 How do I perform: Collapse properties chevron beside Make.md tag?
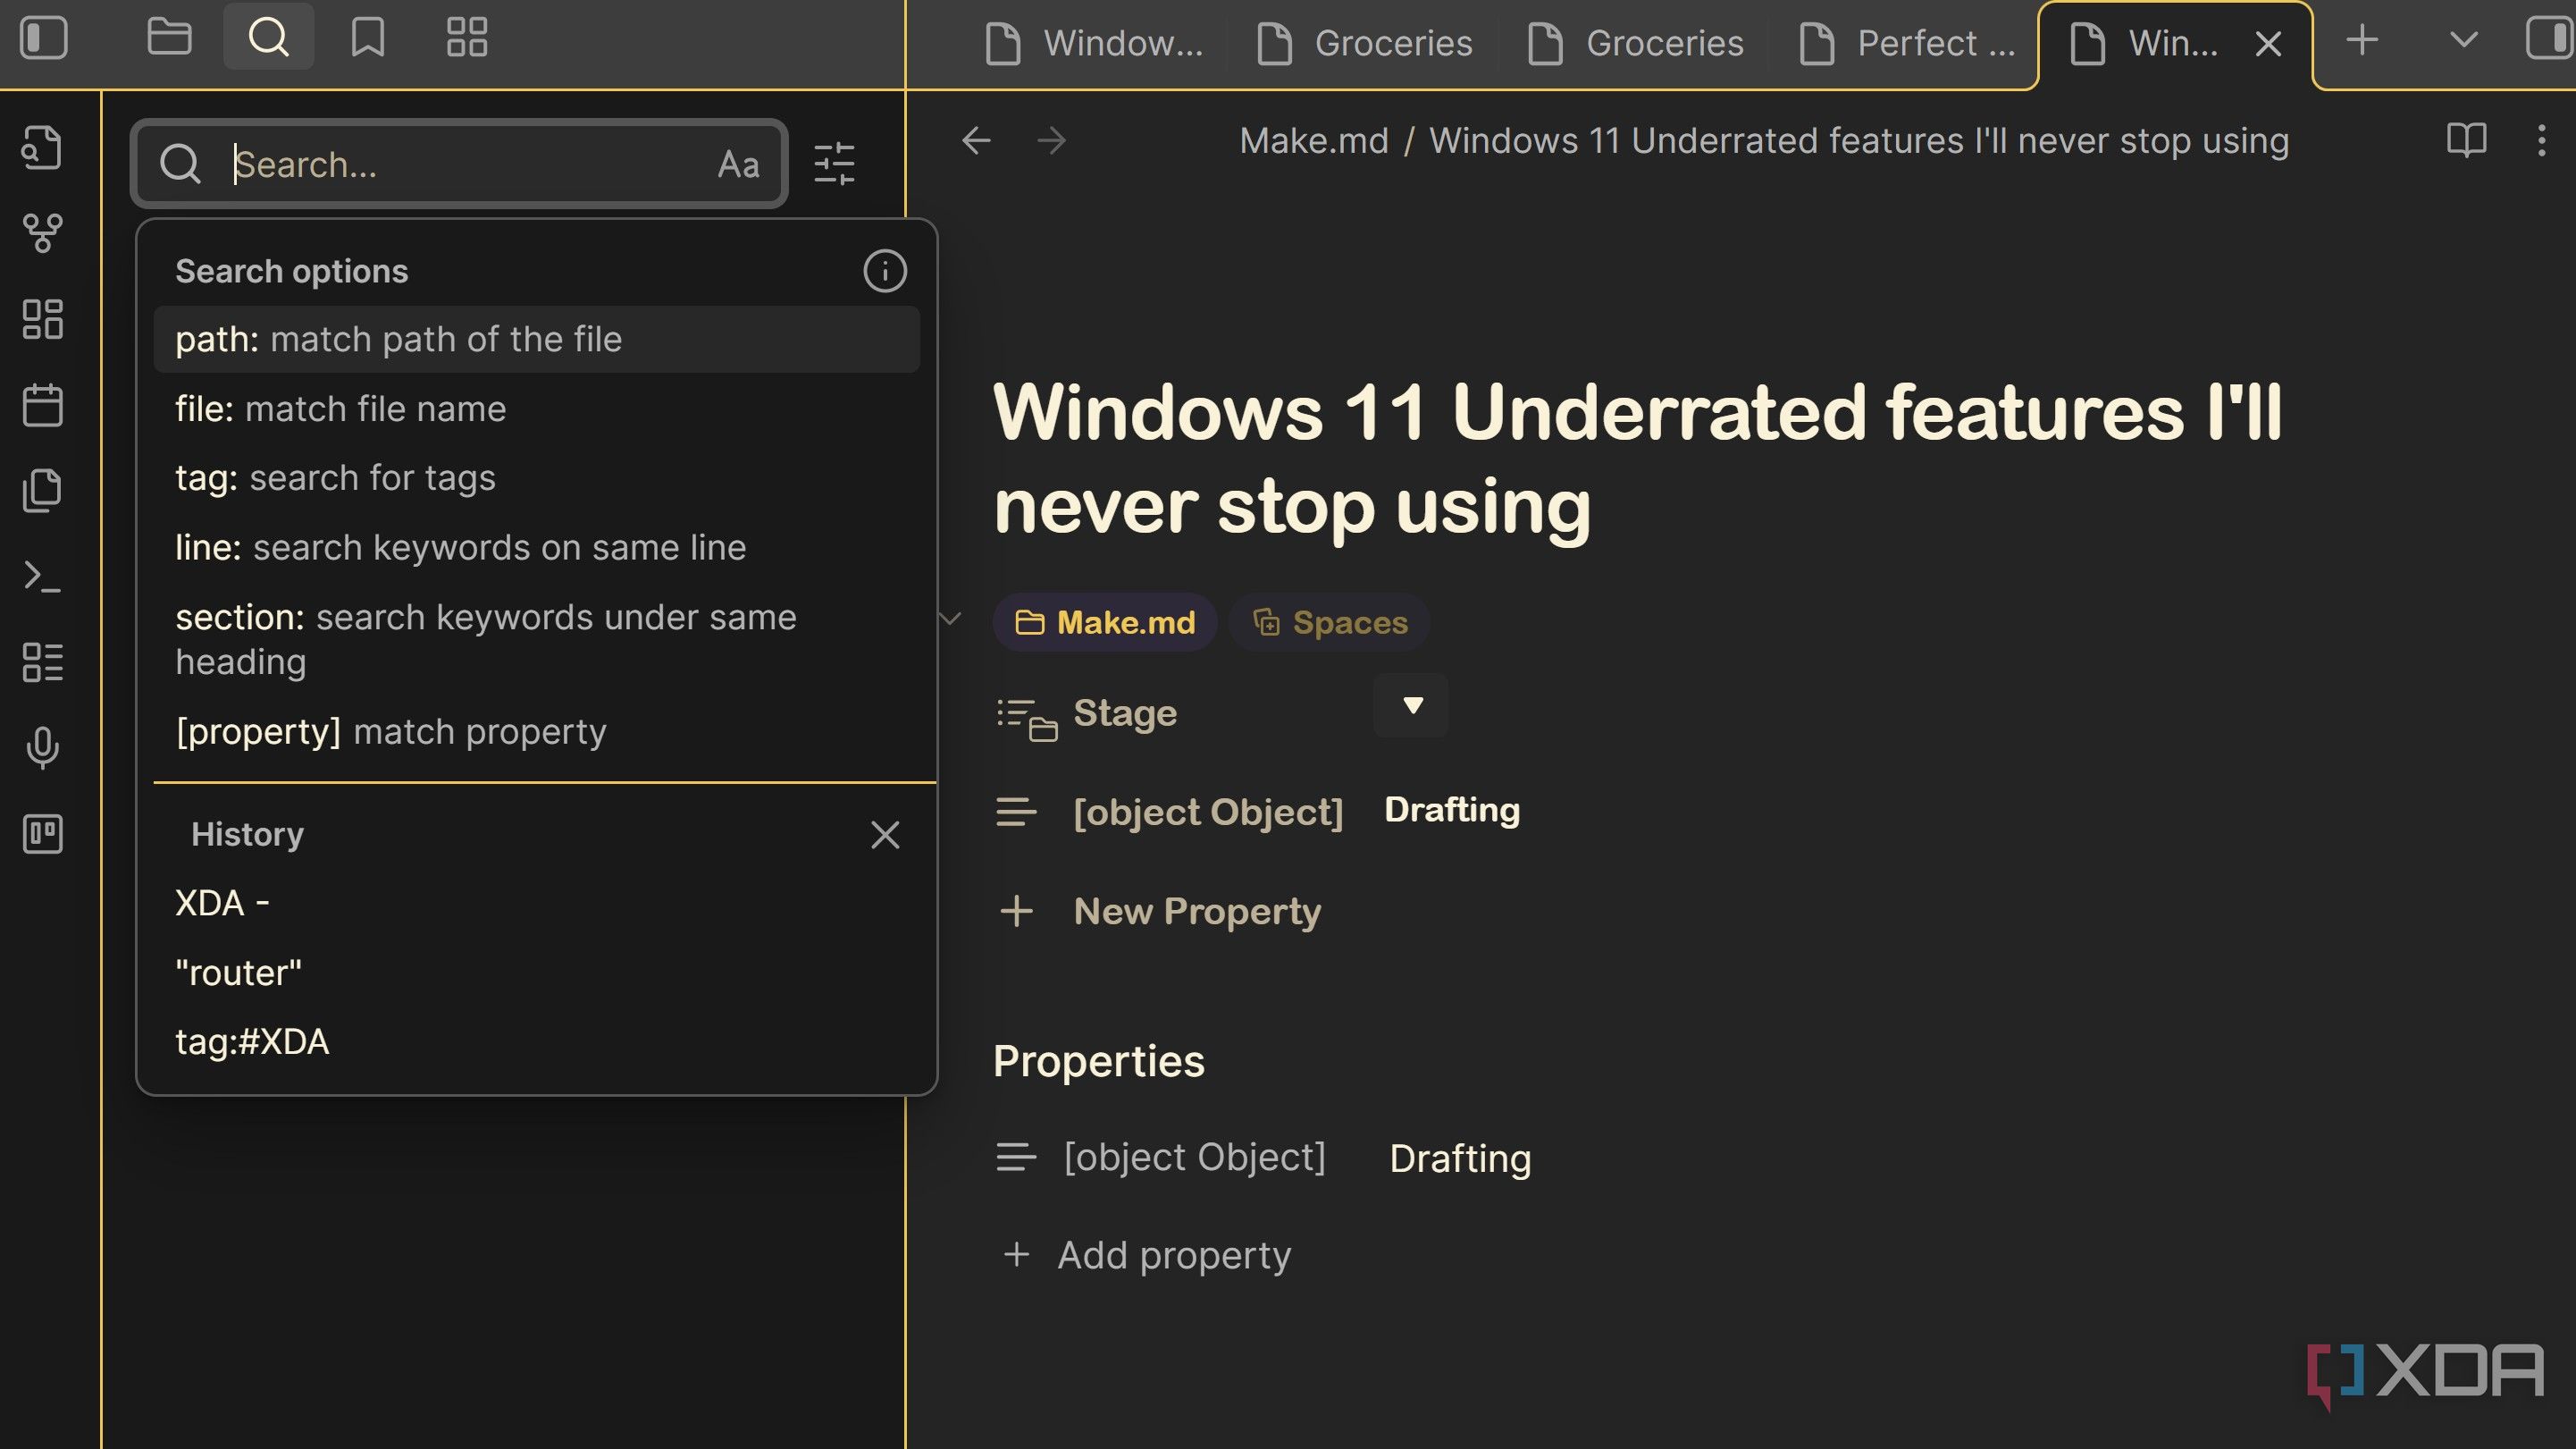[951, 619]
